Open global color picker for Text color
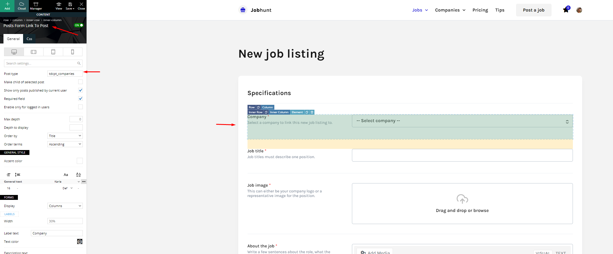Viewport: 613px width, 254px height. tap(80, 242)
